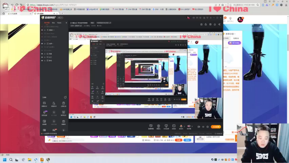
Task: Click the pill button right of the stream title
Action: [x=92, y=23]
